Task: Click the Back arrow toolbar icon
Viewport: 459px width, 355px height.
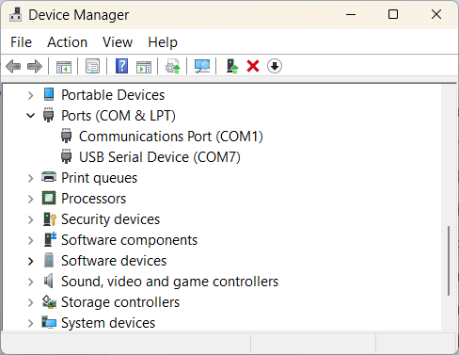Action: [x=13, y=66]
